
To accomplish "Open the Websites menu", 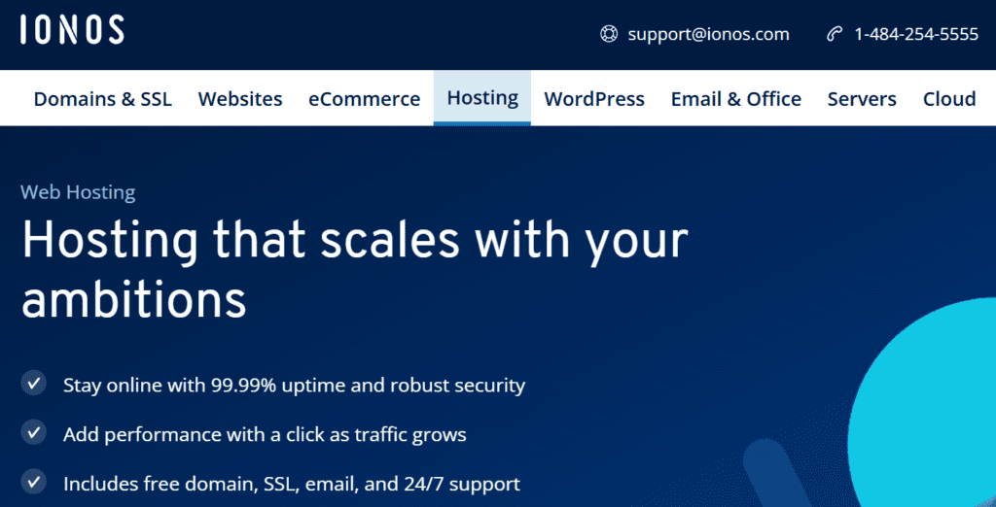I will click(x=240, y=99).
